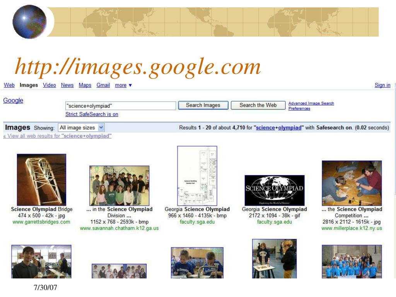Viewport: 396px width, 297px height.
Task: Open the Video tab
Action: click(x=49, y=85)
